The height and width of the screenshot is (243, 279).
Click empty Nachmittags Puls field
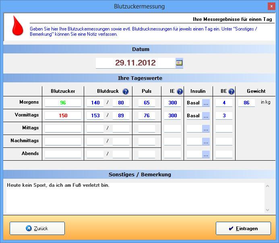147,141
